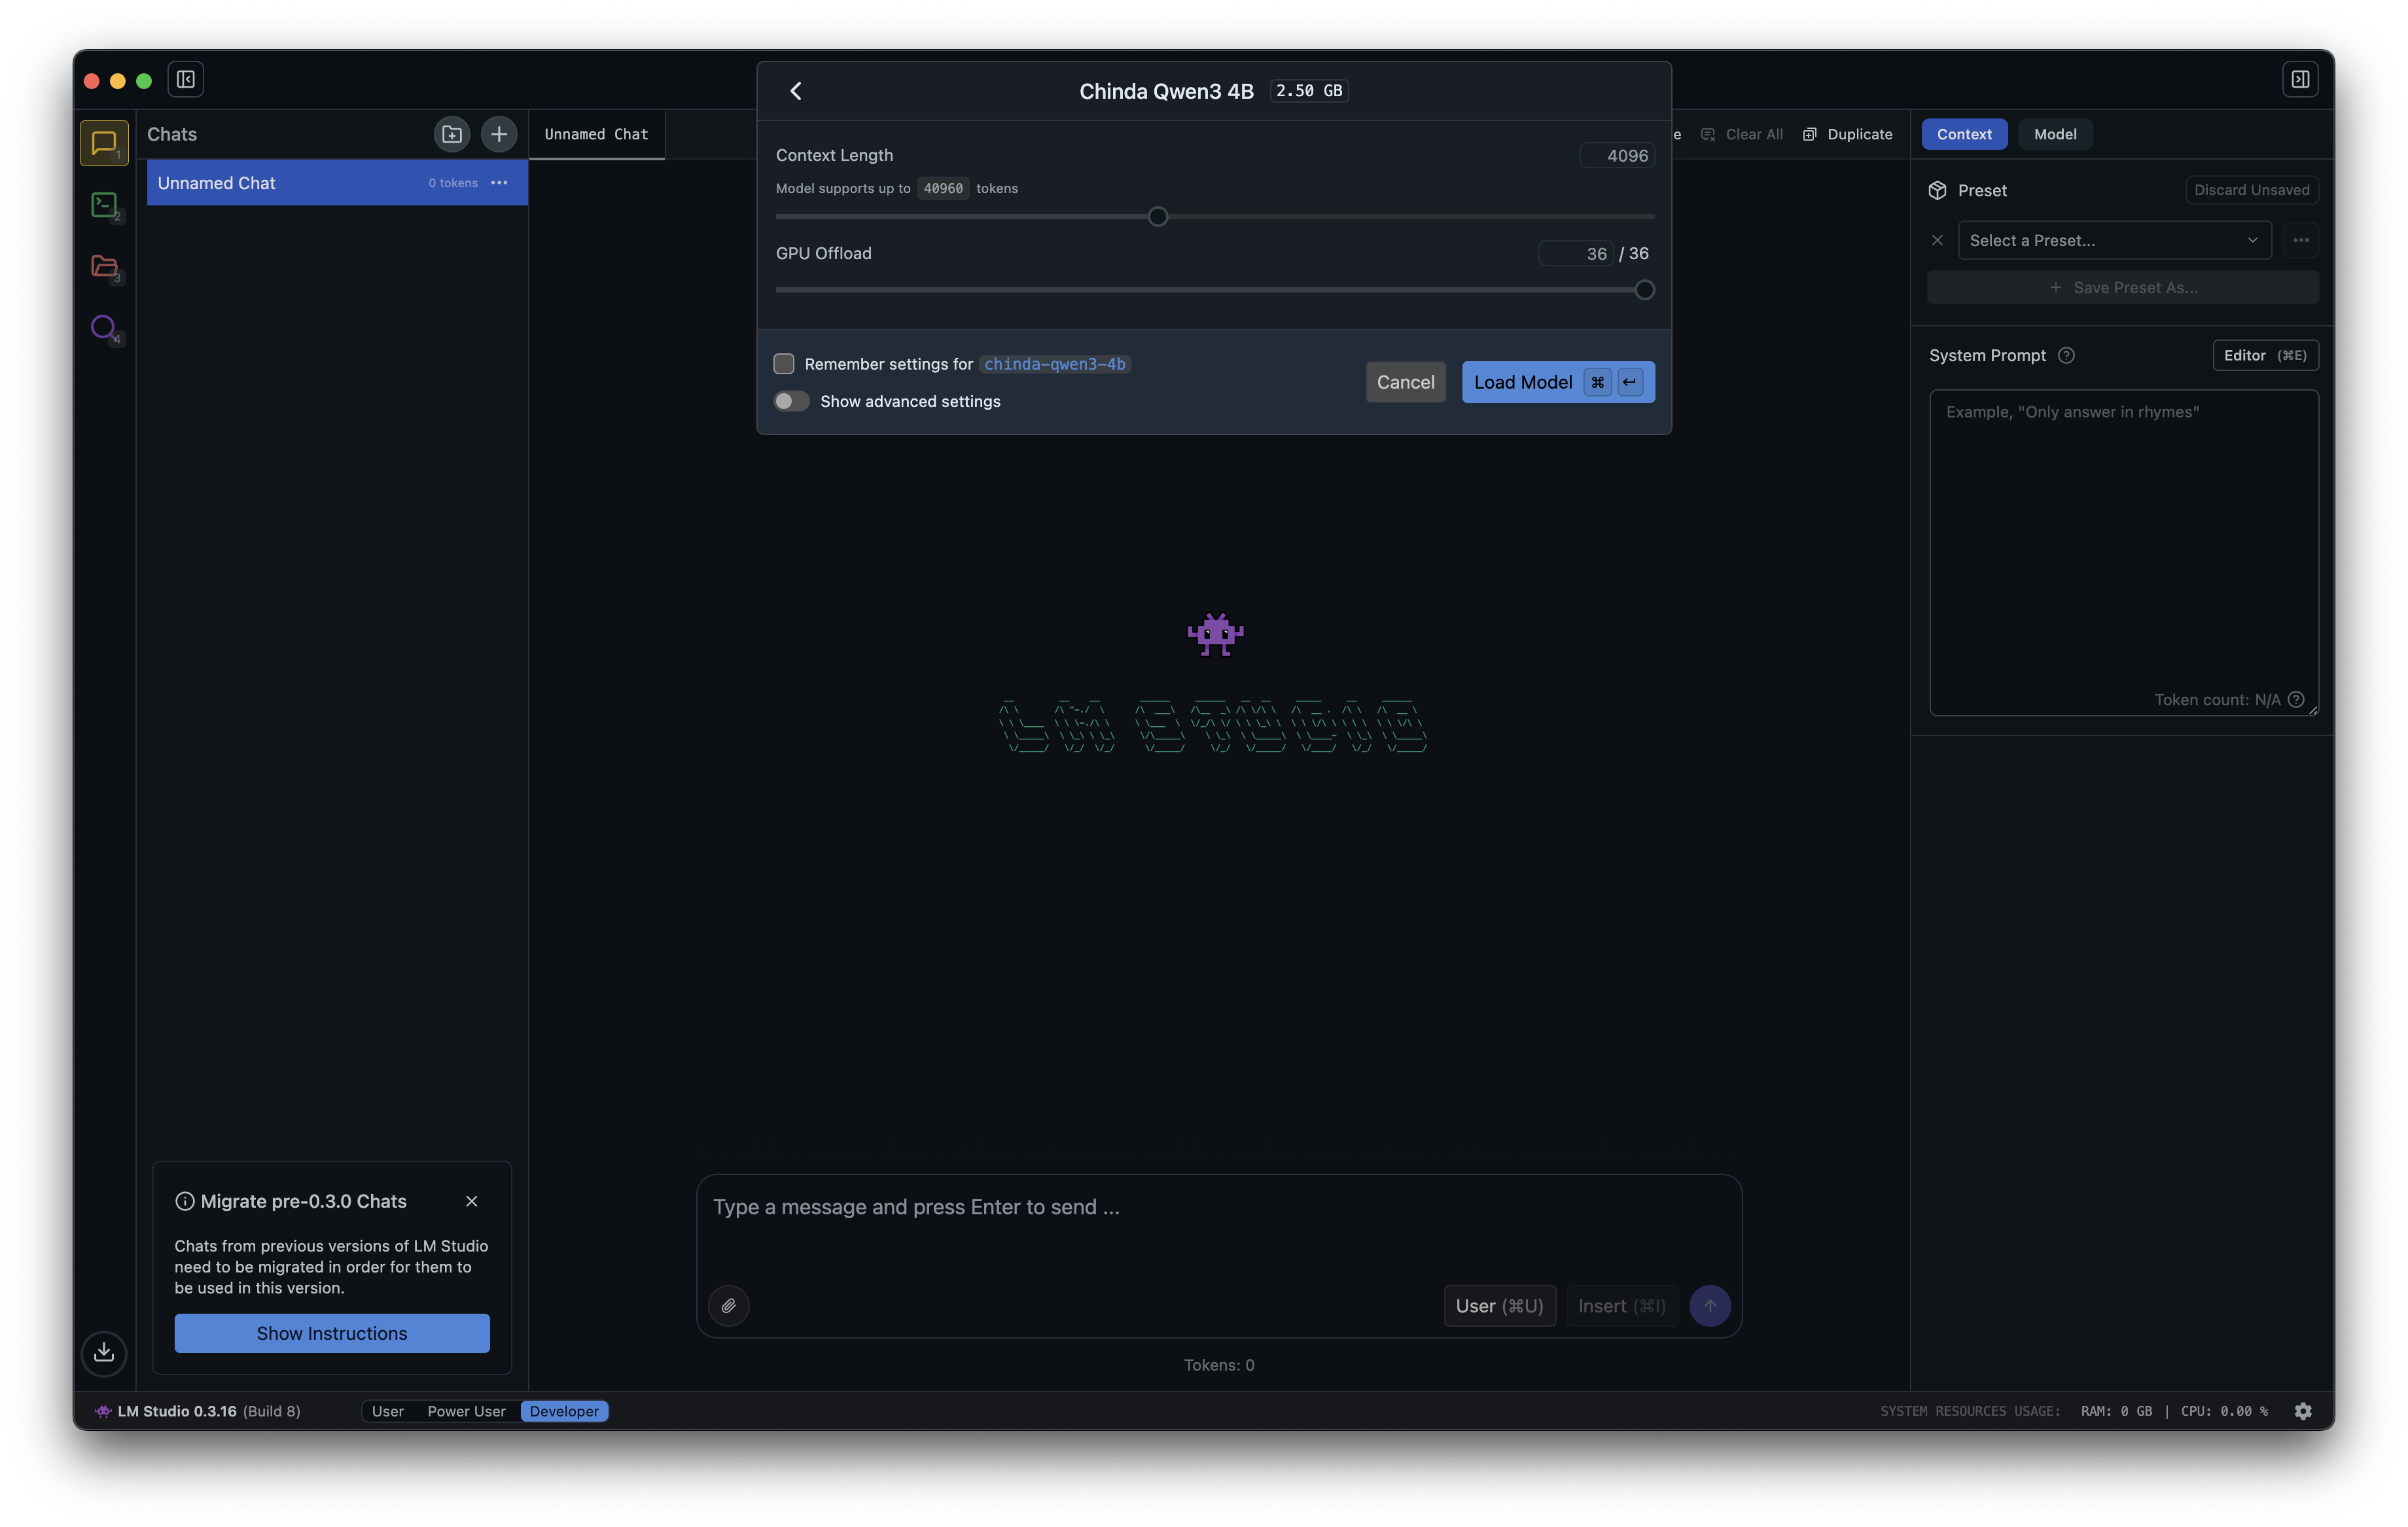Image resolution: width=2408 pixels, height=1527 pixels.
Task: Toggle Show advanced settings switch
Action: point(791,401)
